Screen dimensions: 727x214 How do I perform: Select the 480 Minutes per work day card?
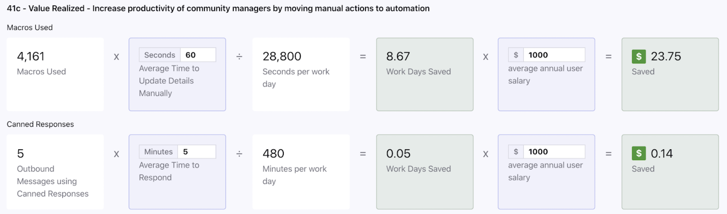coord(301,172)
